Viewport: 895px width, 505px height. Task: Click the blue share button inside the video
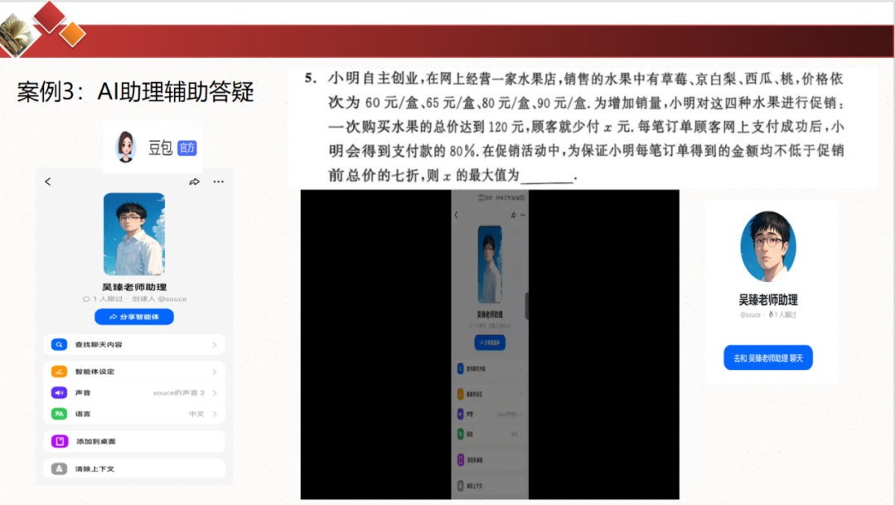point(490,342)
